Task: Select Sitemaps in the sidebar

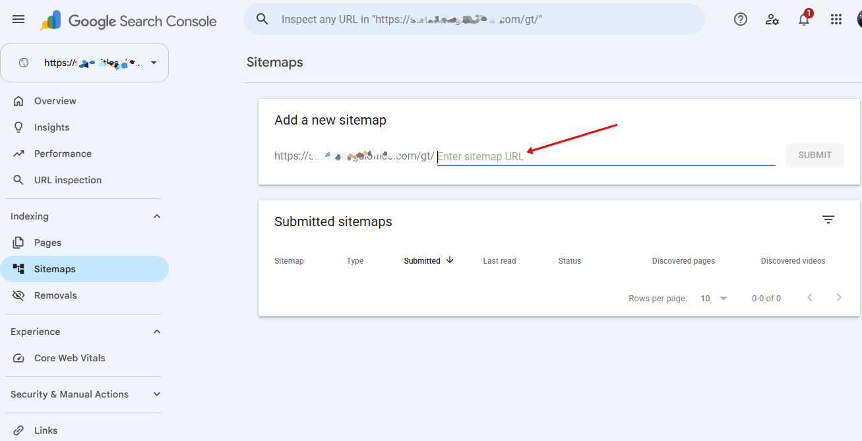Action: click(x=84, y=269)
